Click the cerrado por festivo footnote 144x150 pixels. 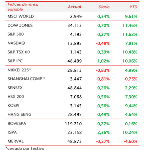point(25,148)
